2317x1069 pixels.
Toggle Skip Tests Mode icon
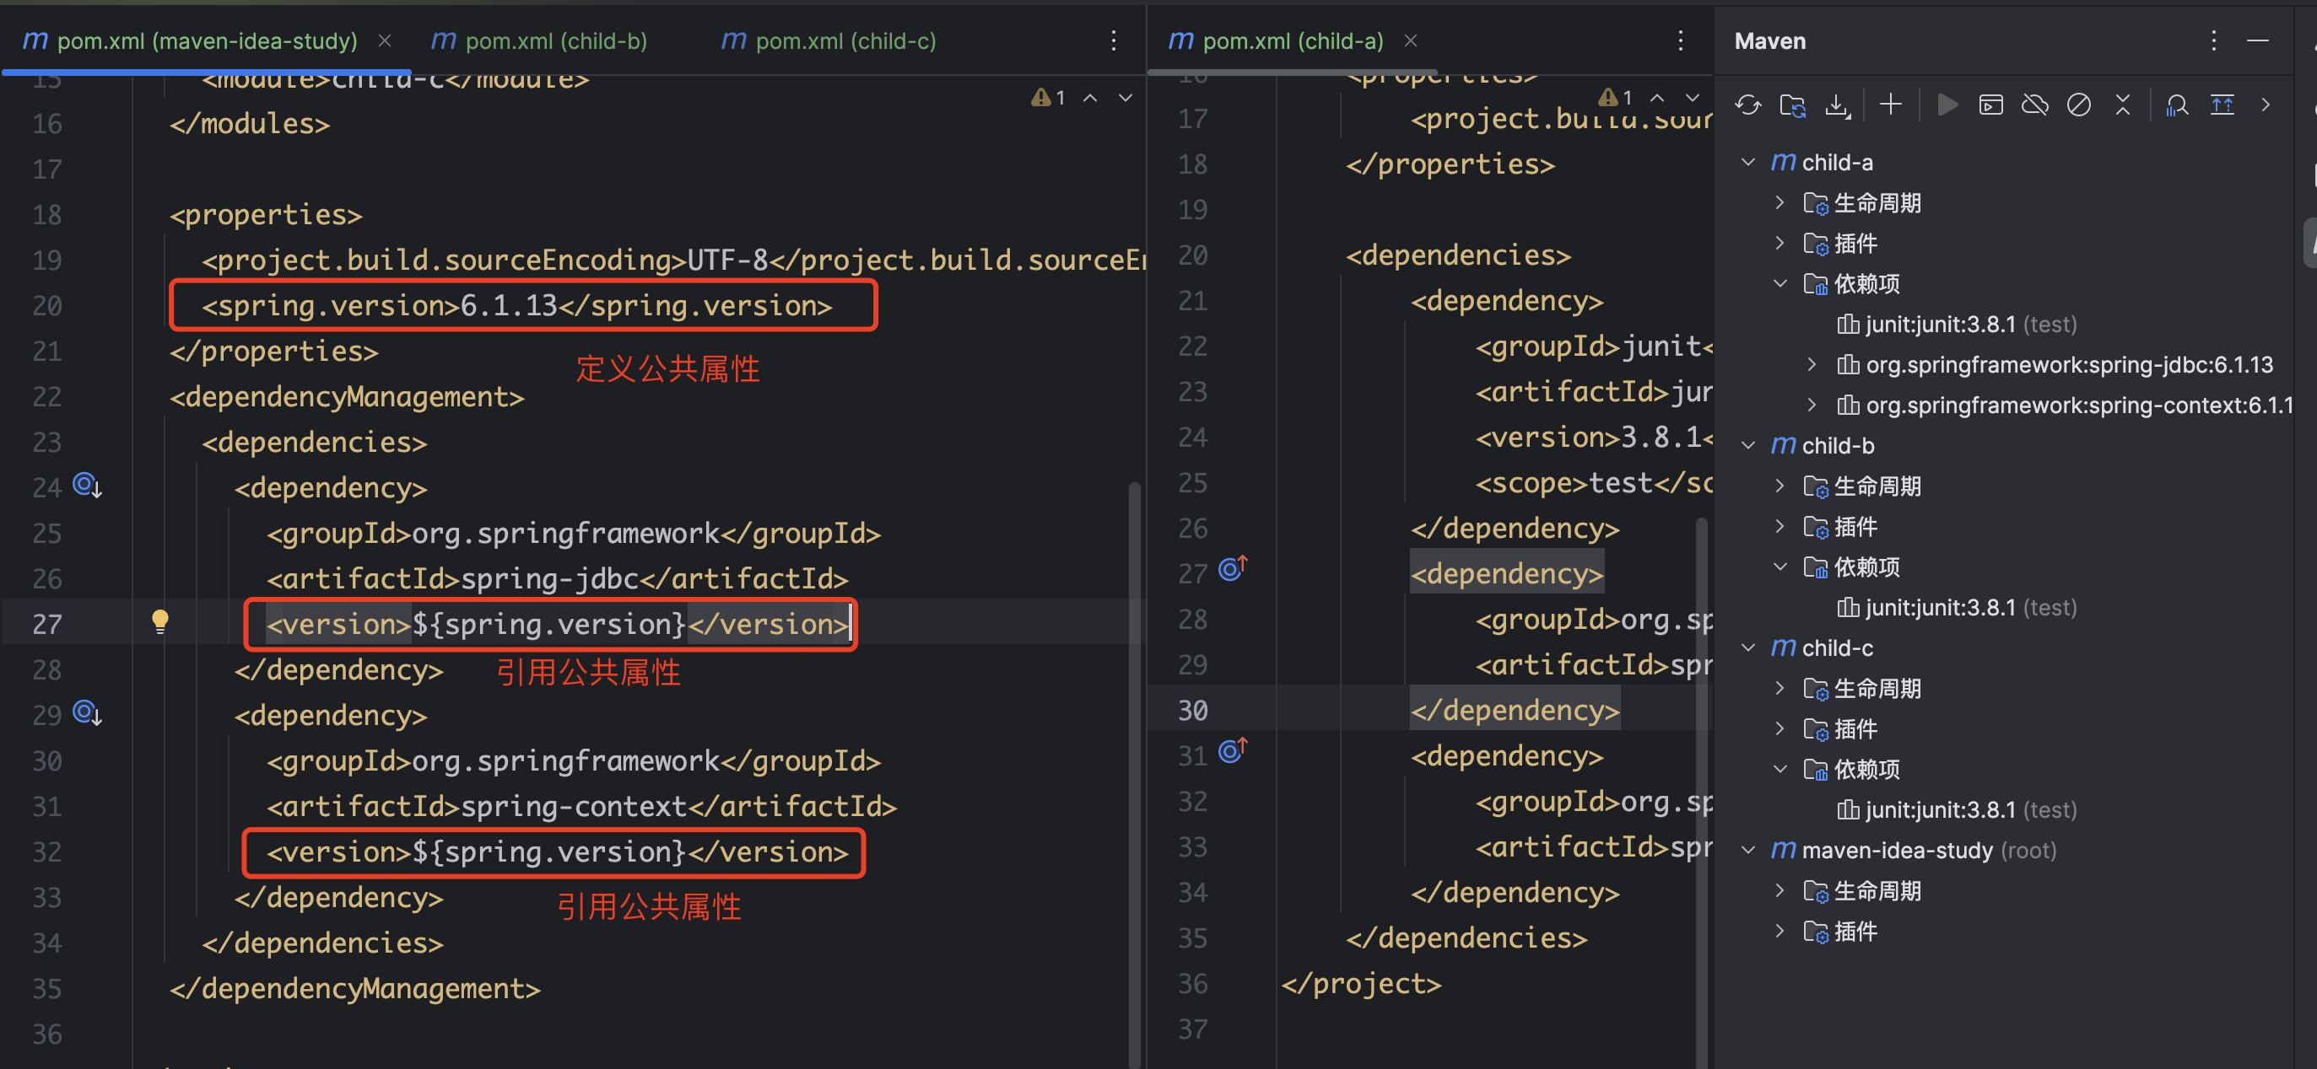[2079, 105]
